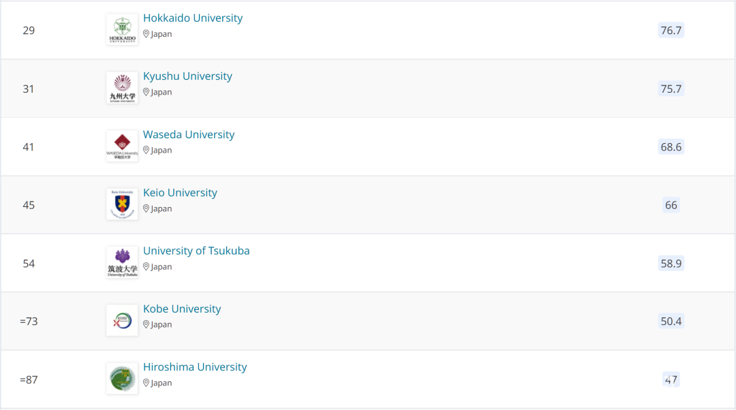Click the Waseda University diamond logo
This screenshot has width=736, height=410.
click(122, 146)
